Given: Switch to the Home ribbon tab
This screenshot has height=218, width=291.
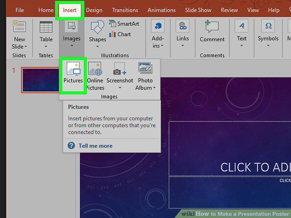Looking at the screenshot, I should 46,10.
